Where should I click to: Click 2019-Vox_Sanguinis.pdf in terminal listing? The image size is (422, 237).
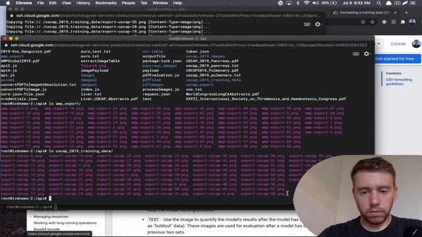26,51
